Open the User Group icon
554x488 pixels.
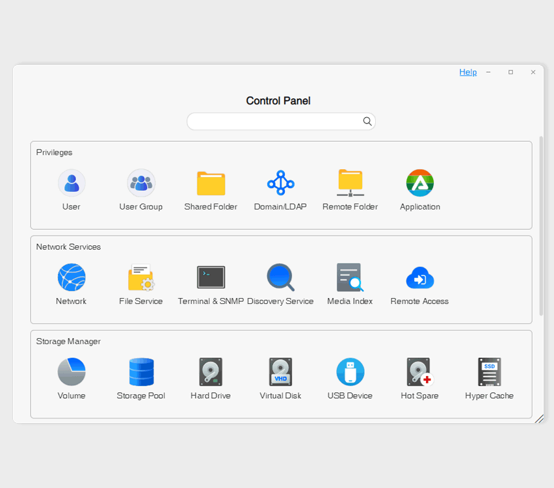coord(141,183)
